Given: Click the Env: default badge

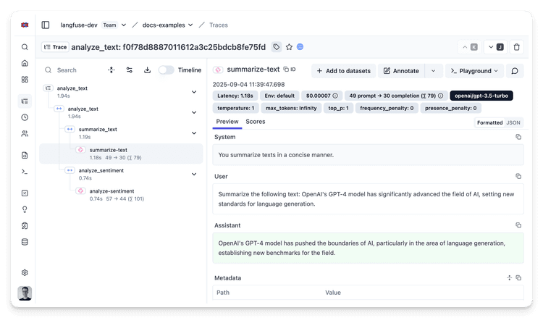Looking at the screenshot, I should coord(279,96).
